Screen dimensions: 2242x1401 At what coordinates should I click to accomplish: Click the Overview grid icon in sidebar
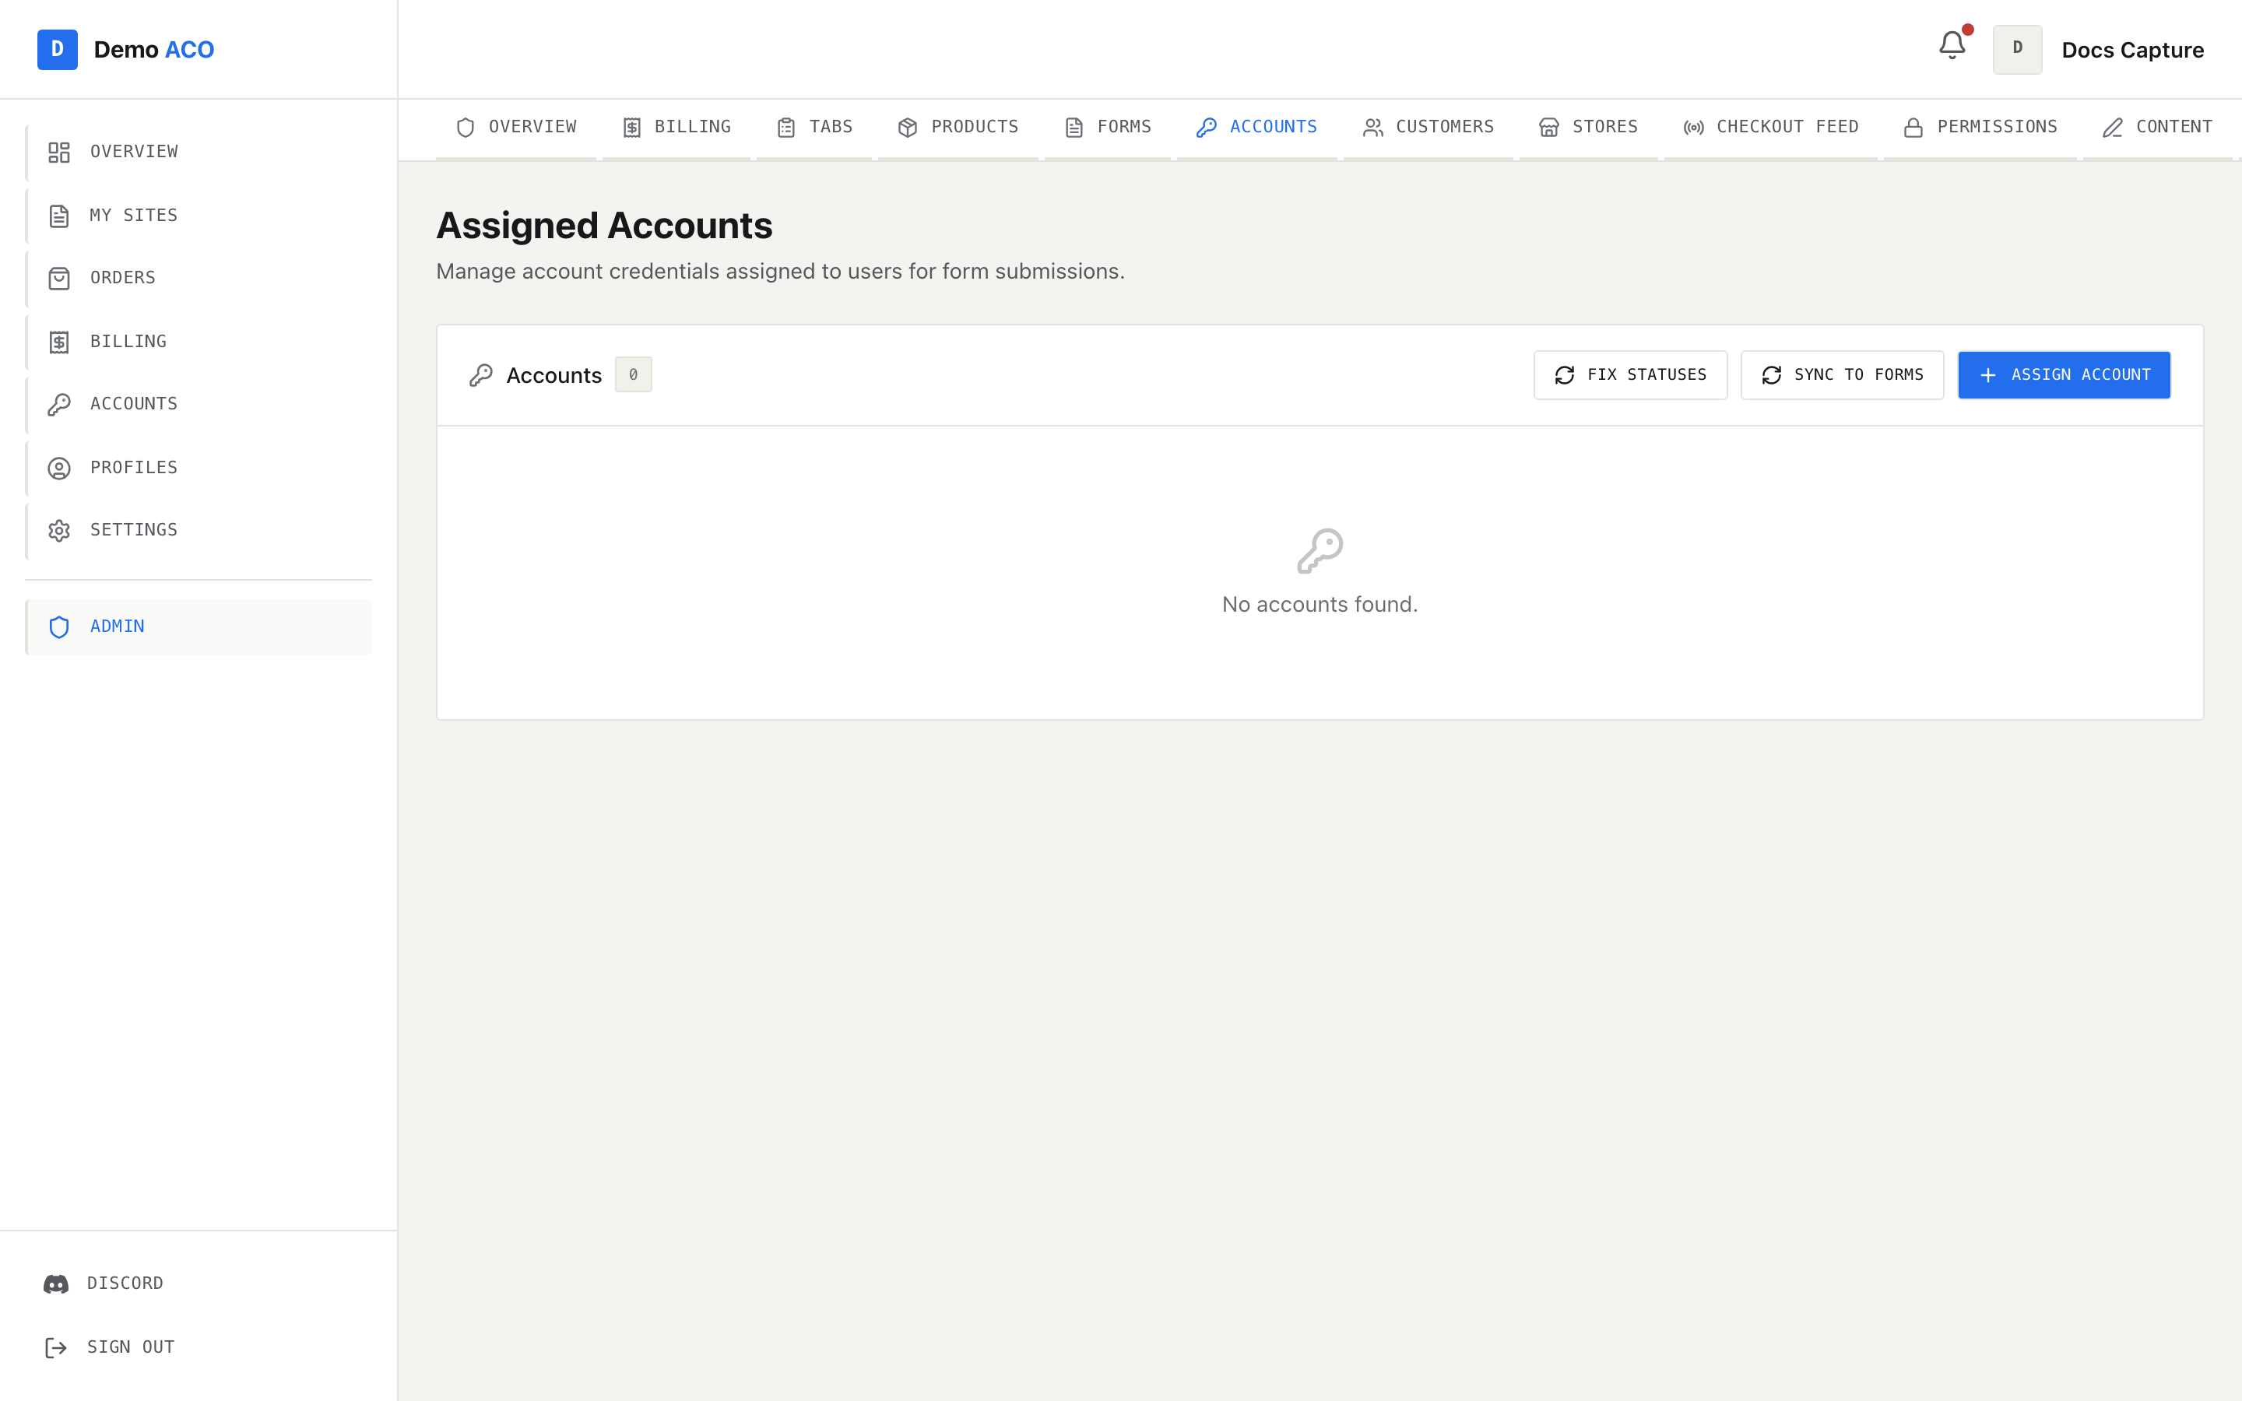pyautogui.click(x=59, y=152)
